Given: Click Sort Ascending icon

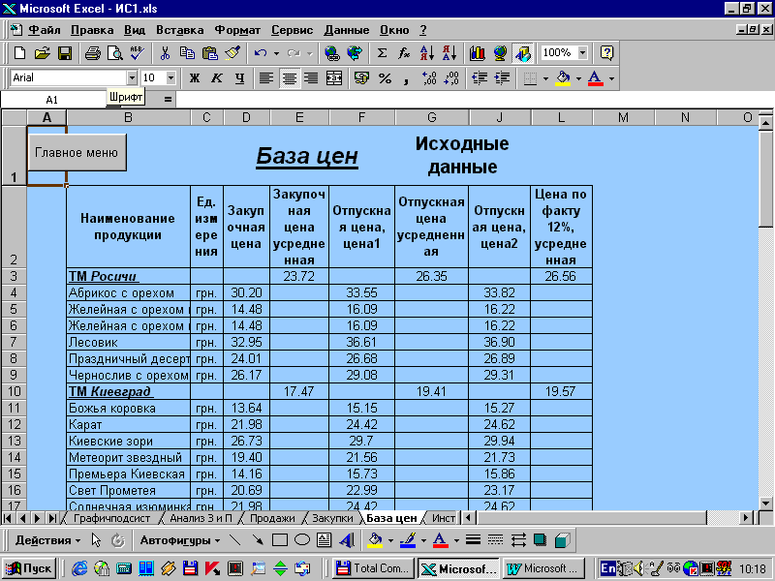Looking at the screenshot, I should 427,53.
